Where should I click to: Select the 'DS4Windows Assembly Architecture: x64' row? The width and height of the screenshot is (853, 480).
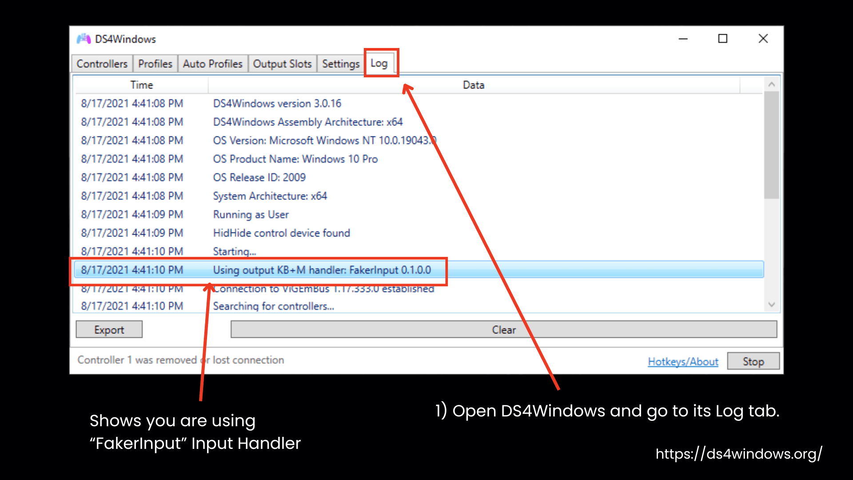tap(419, 122)
